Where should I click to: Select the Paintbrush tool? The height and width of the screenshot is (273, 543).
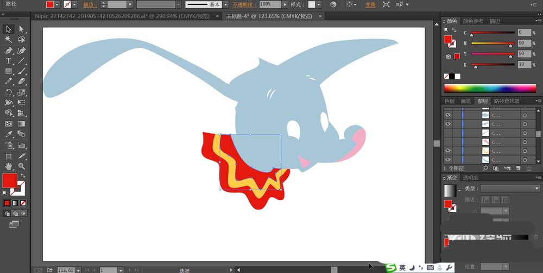[x=22, y=71]
